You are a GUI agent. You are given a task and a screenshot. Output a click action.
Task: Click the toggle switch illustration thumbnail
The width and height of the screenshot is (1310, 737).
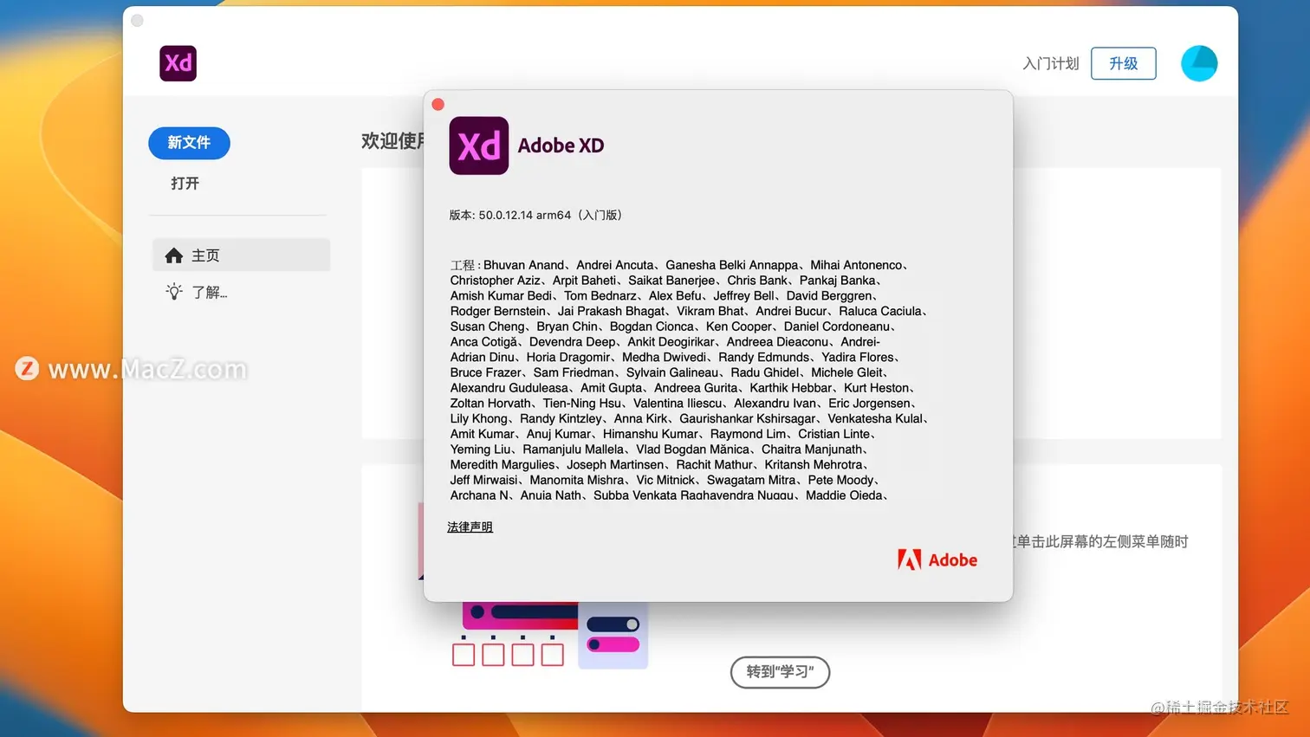pyautogui.click(x=613, y=635)
